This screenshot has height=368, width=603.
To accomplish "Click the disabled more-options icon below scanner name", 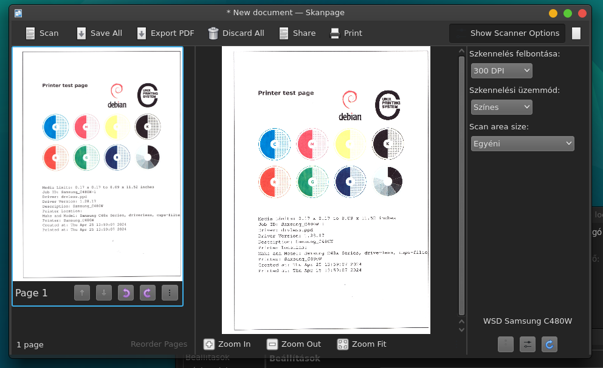I will tap(506, 344).
